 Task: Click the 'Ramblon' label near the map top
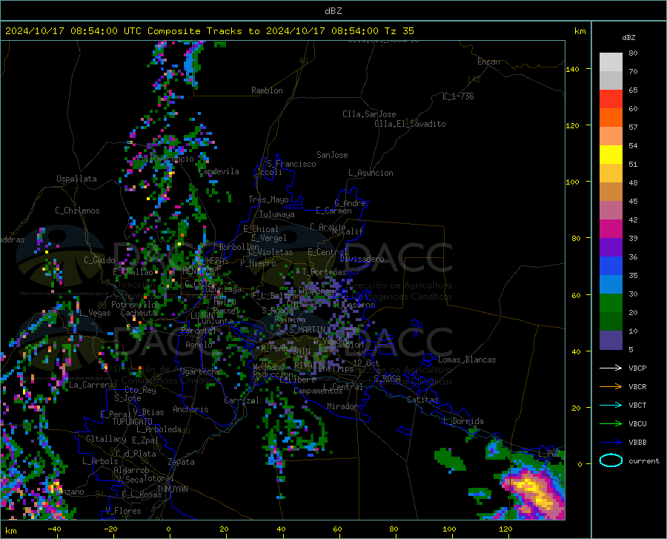[x=267, y=90]
